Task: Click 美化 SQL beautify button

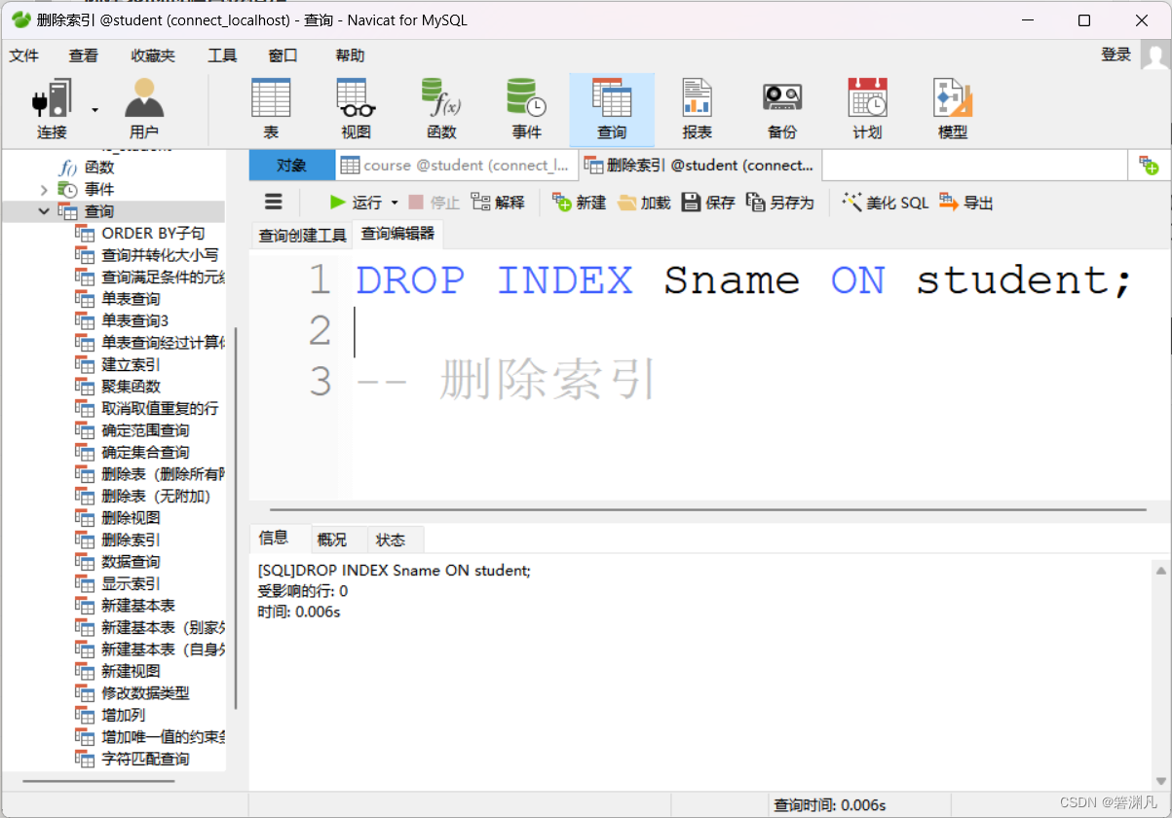Action: (x=886, y=203)
